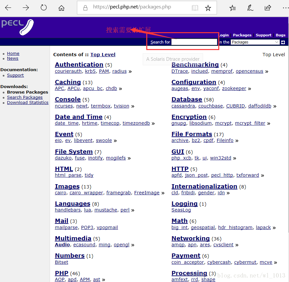Viewport: 289px width, 282px height.
Task: Open Search Packages sidebar link
Action: click(25, 97)
